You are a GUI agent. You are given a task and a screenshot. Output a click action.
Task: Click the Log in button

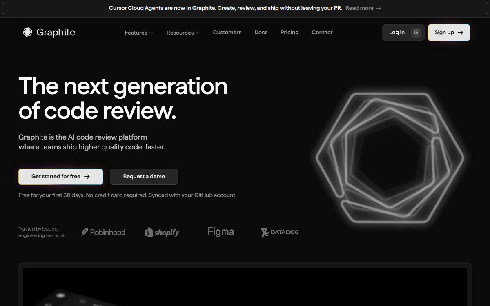point(403,33)
